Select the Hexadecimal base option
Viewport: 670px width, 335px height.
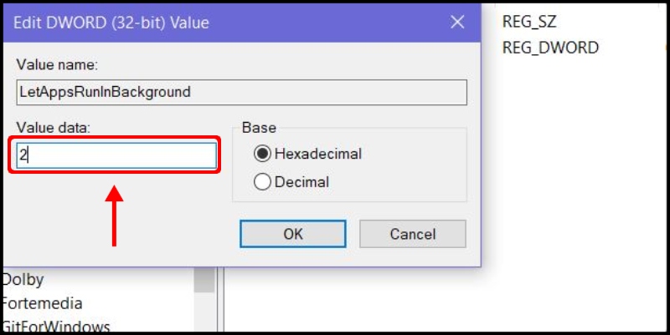(262, 154)
